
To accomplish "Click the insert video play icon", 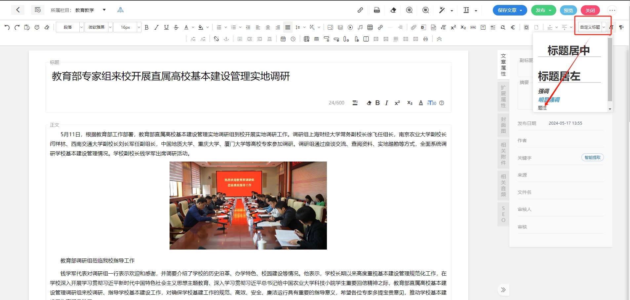I will 350,27.
